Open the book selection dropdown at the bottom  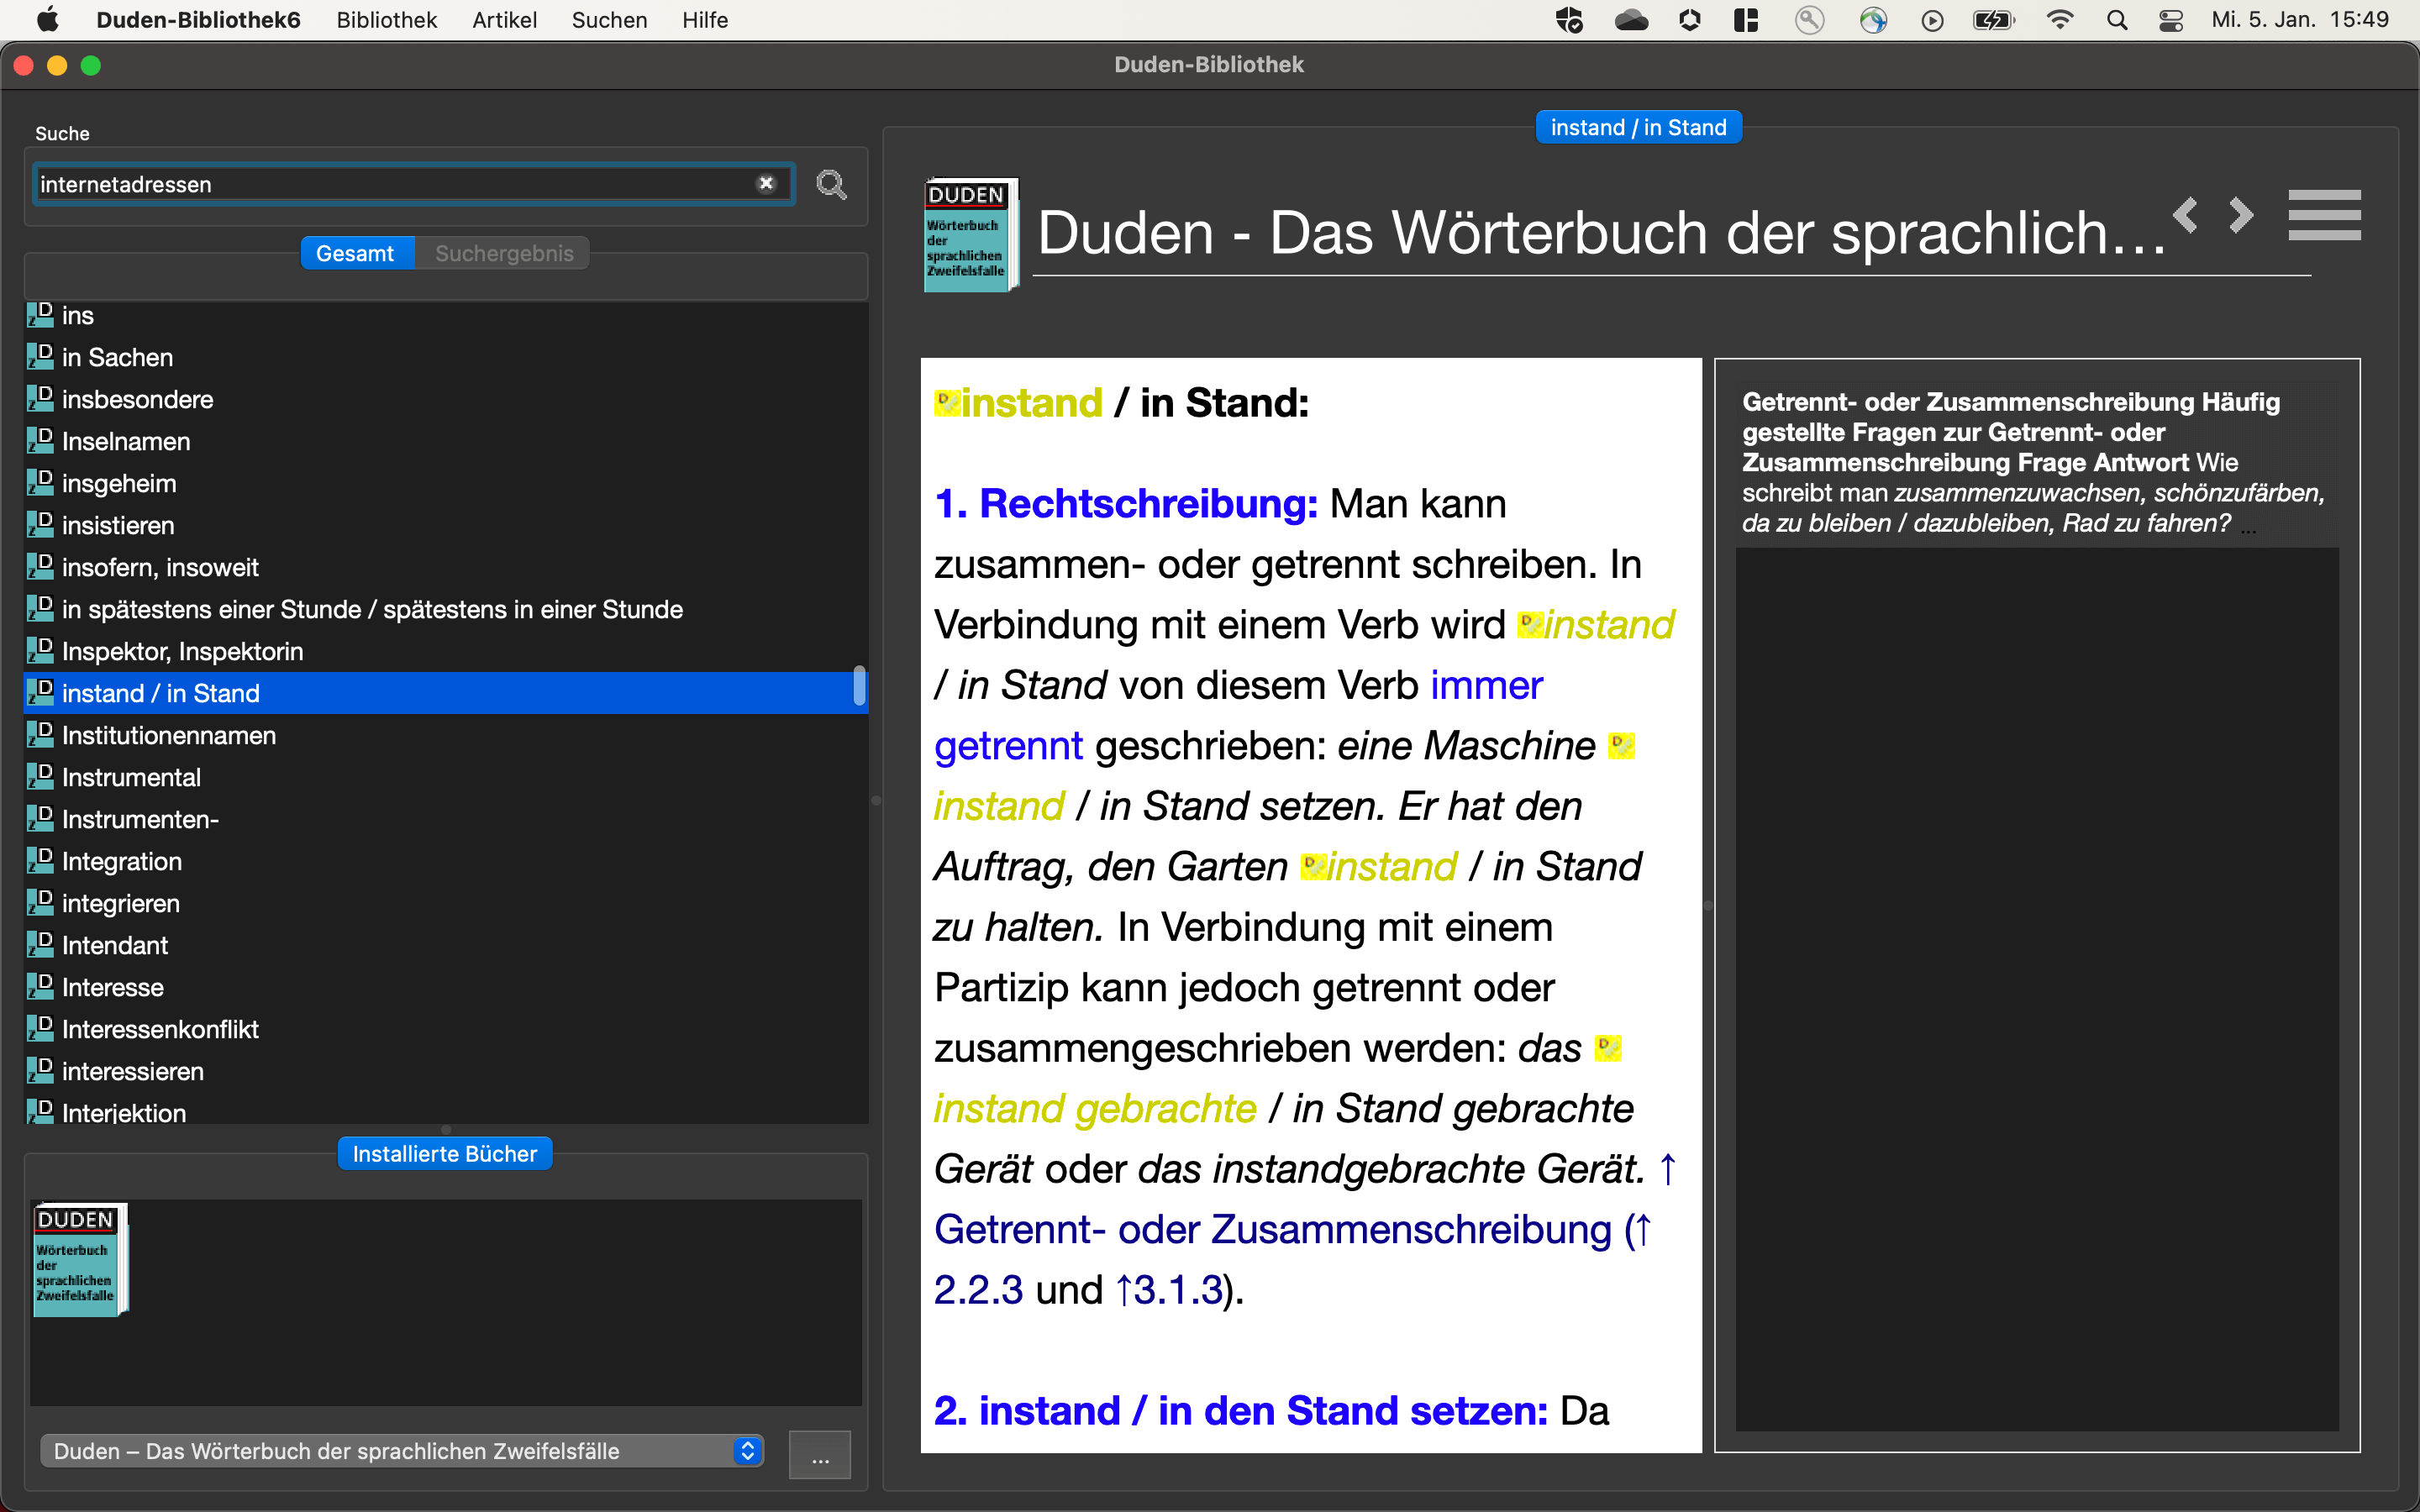[x=402, y=1451]
